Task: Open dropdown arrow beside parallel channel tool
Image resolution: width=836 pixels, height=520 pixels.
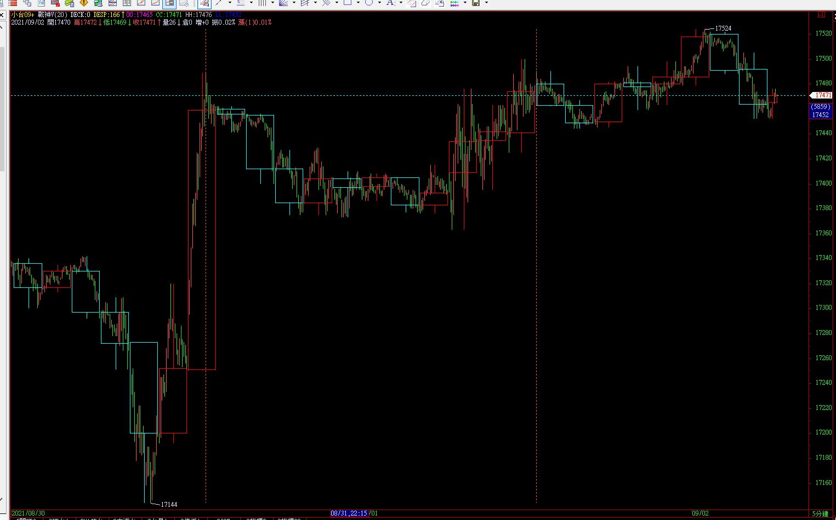Action: tap(315, 3)
